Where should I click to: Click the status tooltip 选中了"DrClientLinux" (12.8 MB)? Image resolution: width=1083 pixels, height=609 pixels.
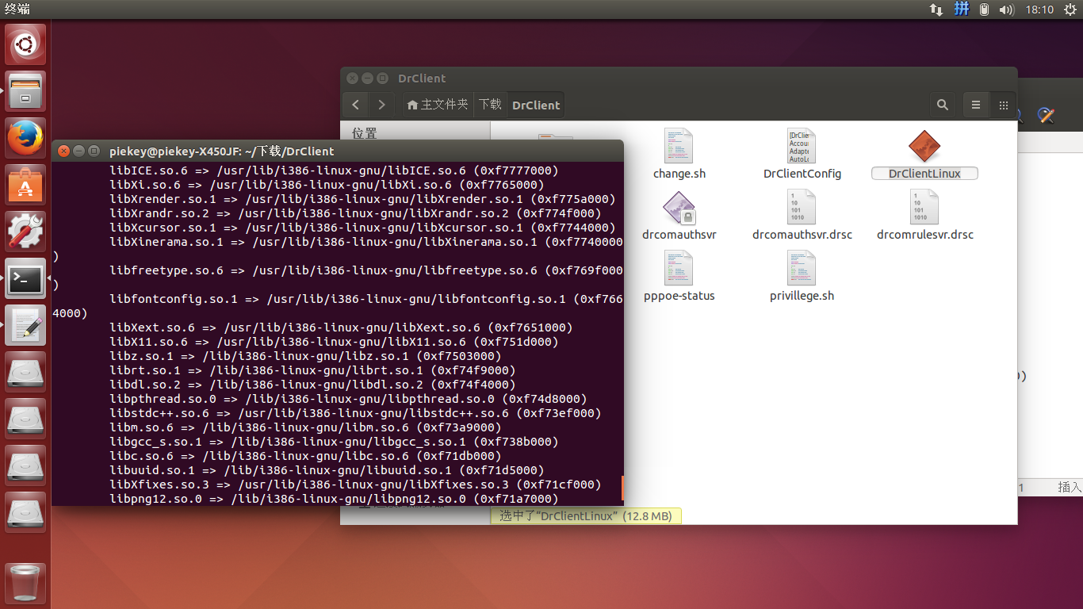click(586, 516)
